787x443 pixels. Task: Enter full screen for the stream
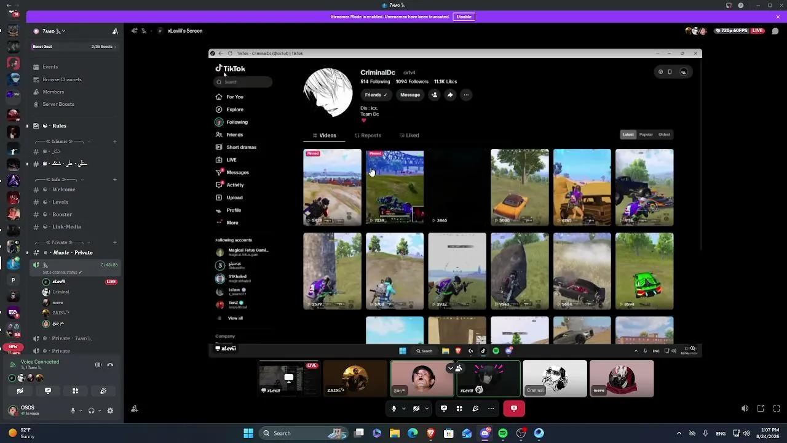click(x=777, y=409)
